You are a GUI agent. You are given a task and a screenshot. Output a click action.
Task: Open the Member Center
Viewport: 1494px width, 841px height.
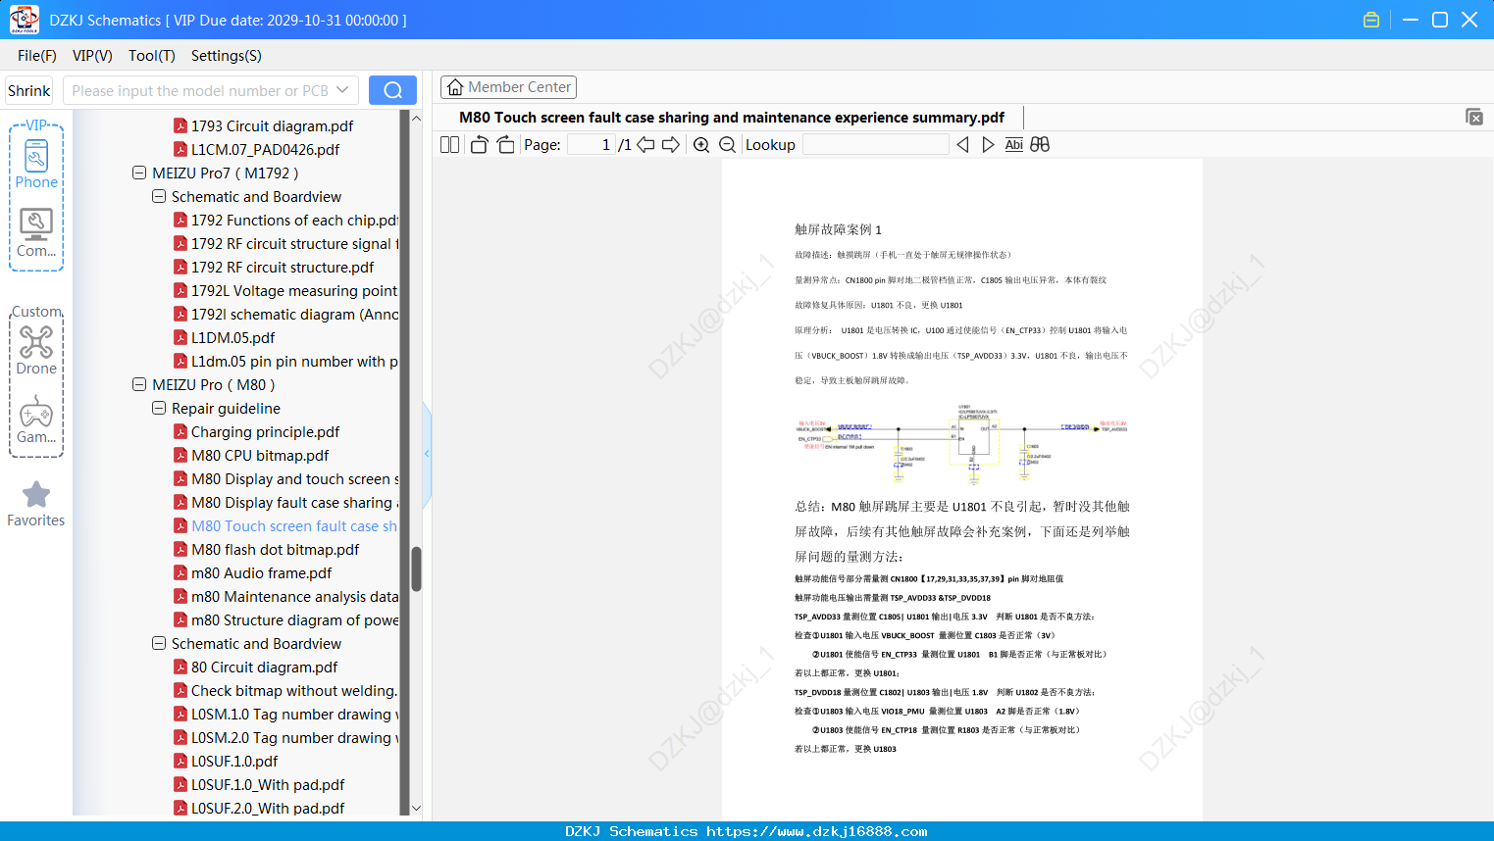pyautogui.click(x=508, y=87)
